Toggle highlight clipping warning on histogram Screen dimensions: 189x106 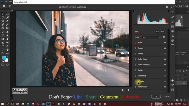click(168, 11)
